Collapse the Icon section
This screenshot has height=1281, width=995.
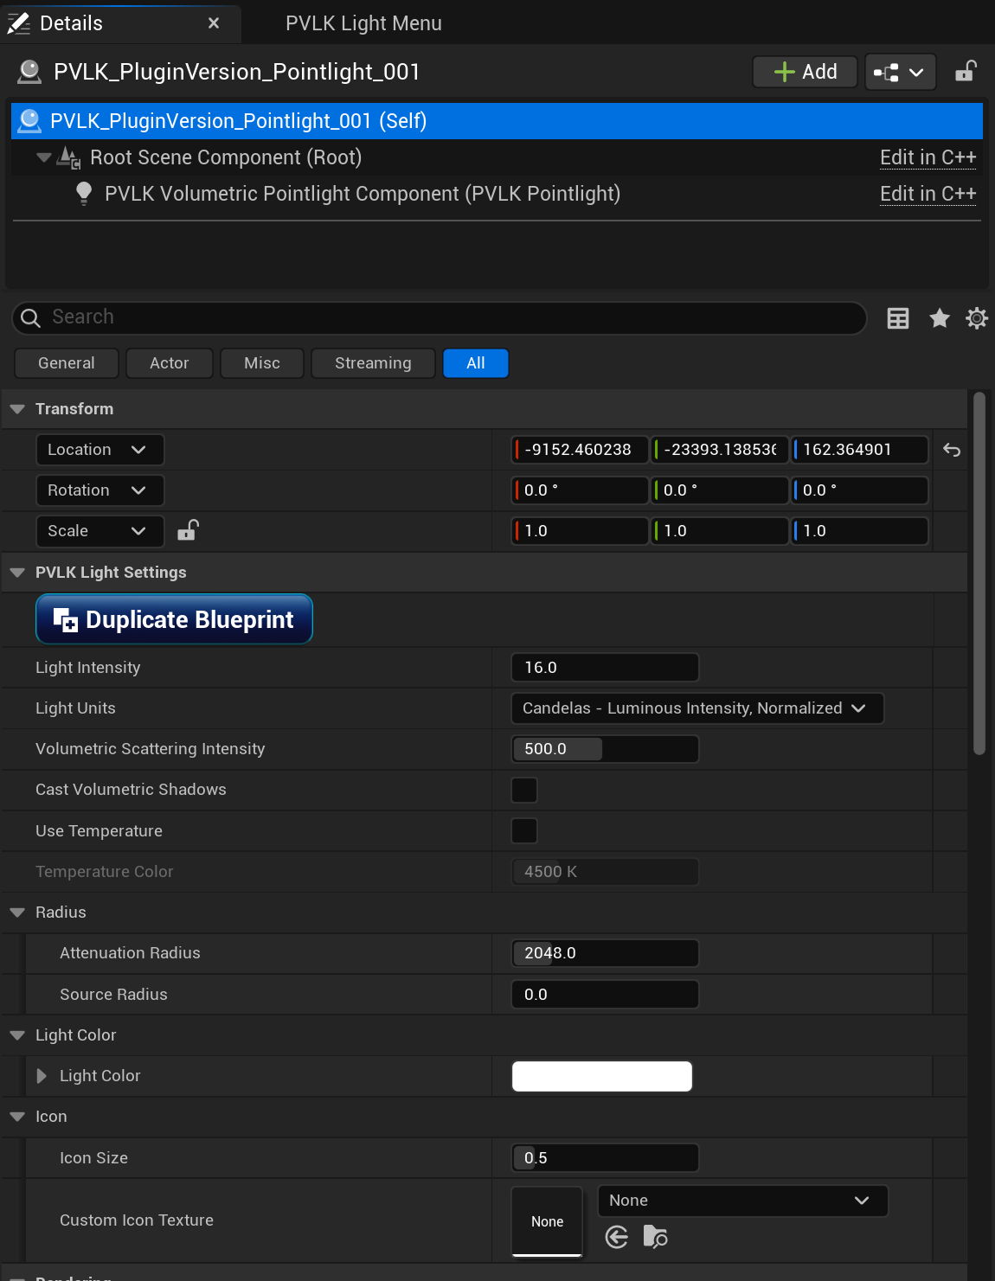[17, 1117]
